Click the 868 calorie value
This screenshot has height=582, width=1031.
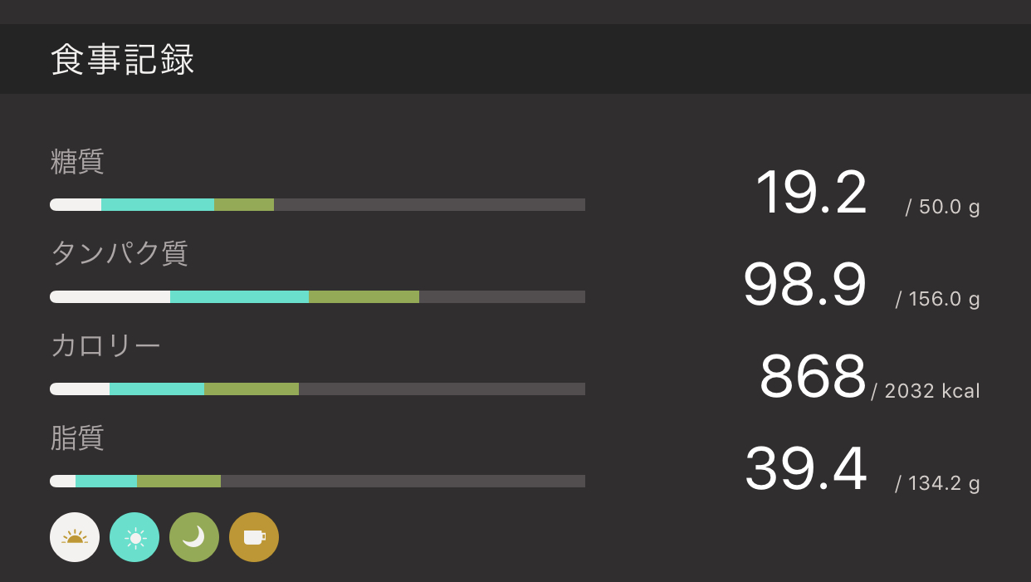[813, 378]
